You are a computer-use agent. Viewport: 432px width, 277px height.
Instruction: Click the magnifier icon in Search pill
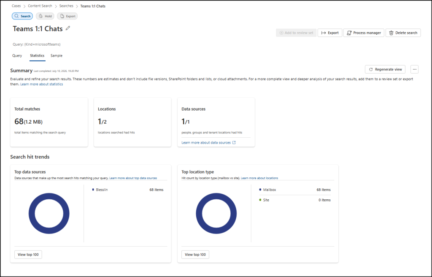[x=17, y=16]
